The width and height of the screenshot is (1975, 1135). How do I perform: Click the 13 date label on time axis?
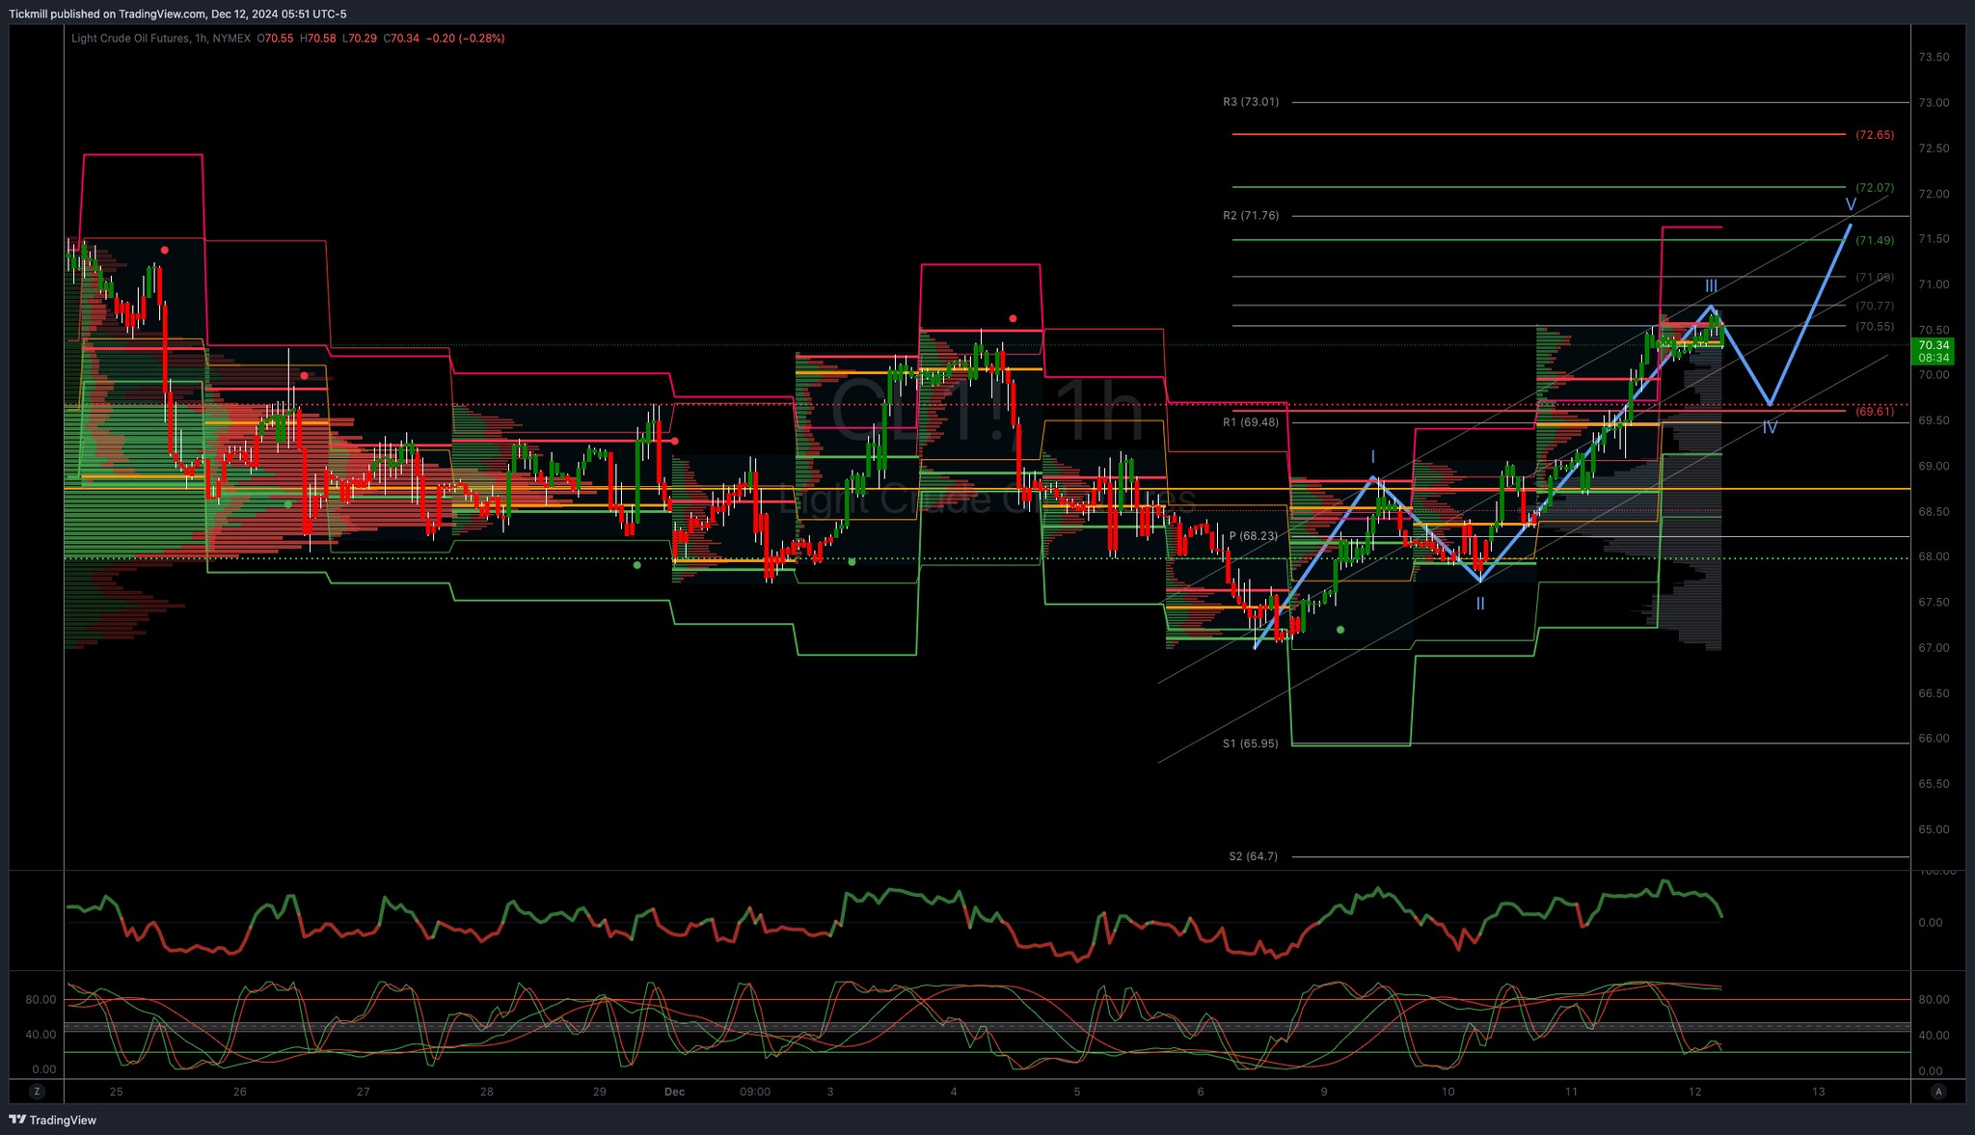(1819, 1092)
